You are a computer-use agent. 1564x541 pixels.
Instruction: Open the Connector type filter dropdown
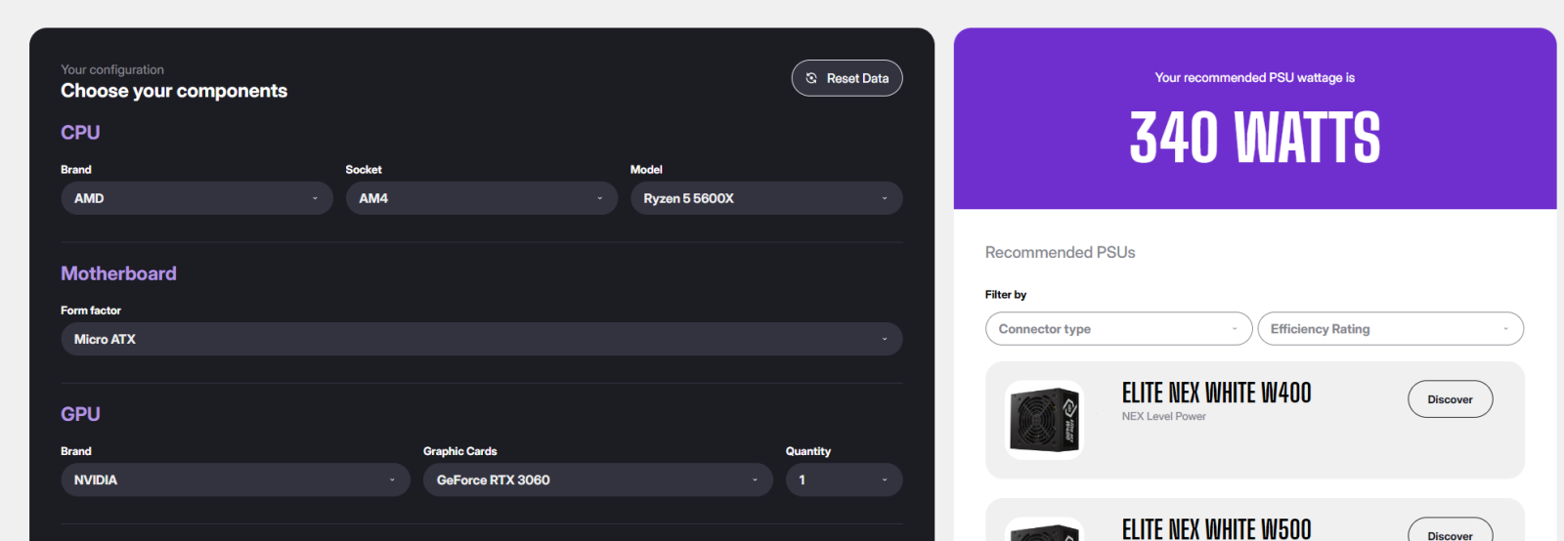(1118, 329)
